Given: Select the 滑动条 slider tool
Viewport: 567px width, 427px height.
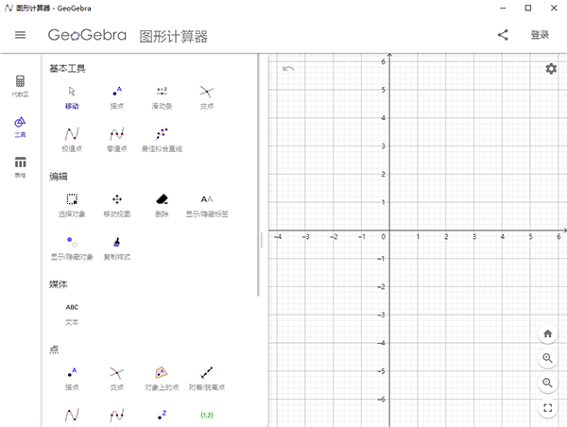Looking at the screenshot, I should point(162,97).
